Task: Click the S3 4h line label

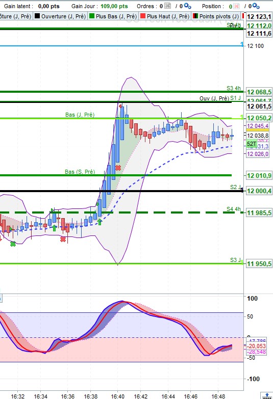Action: (234, 88)
